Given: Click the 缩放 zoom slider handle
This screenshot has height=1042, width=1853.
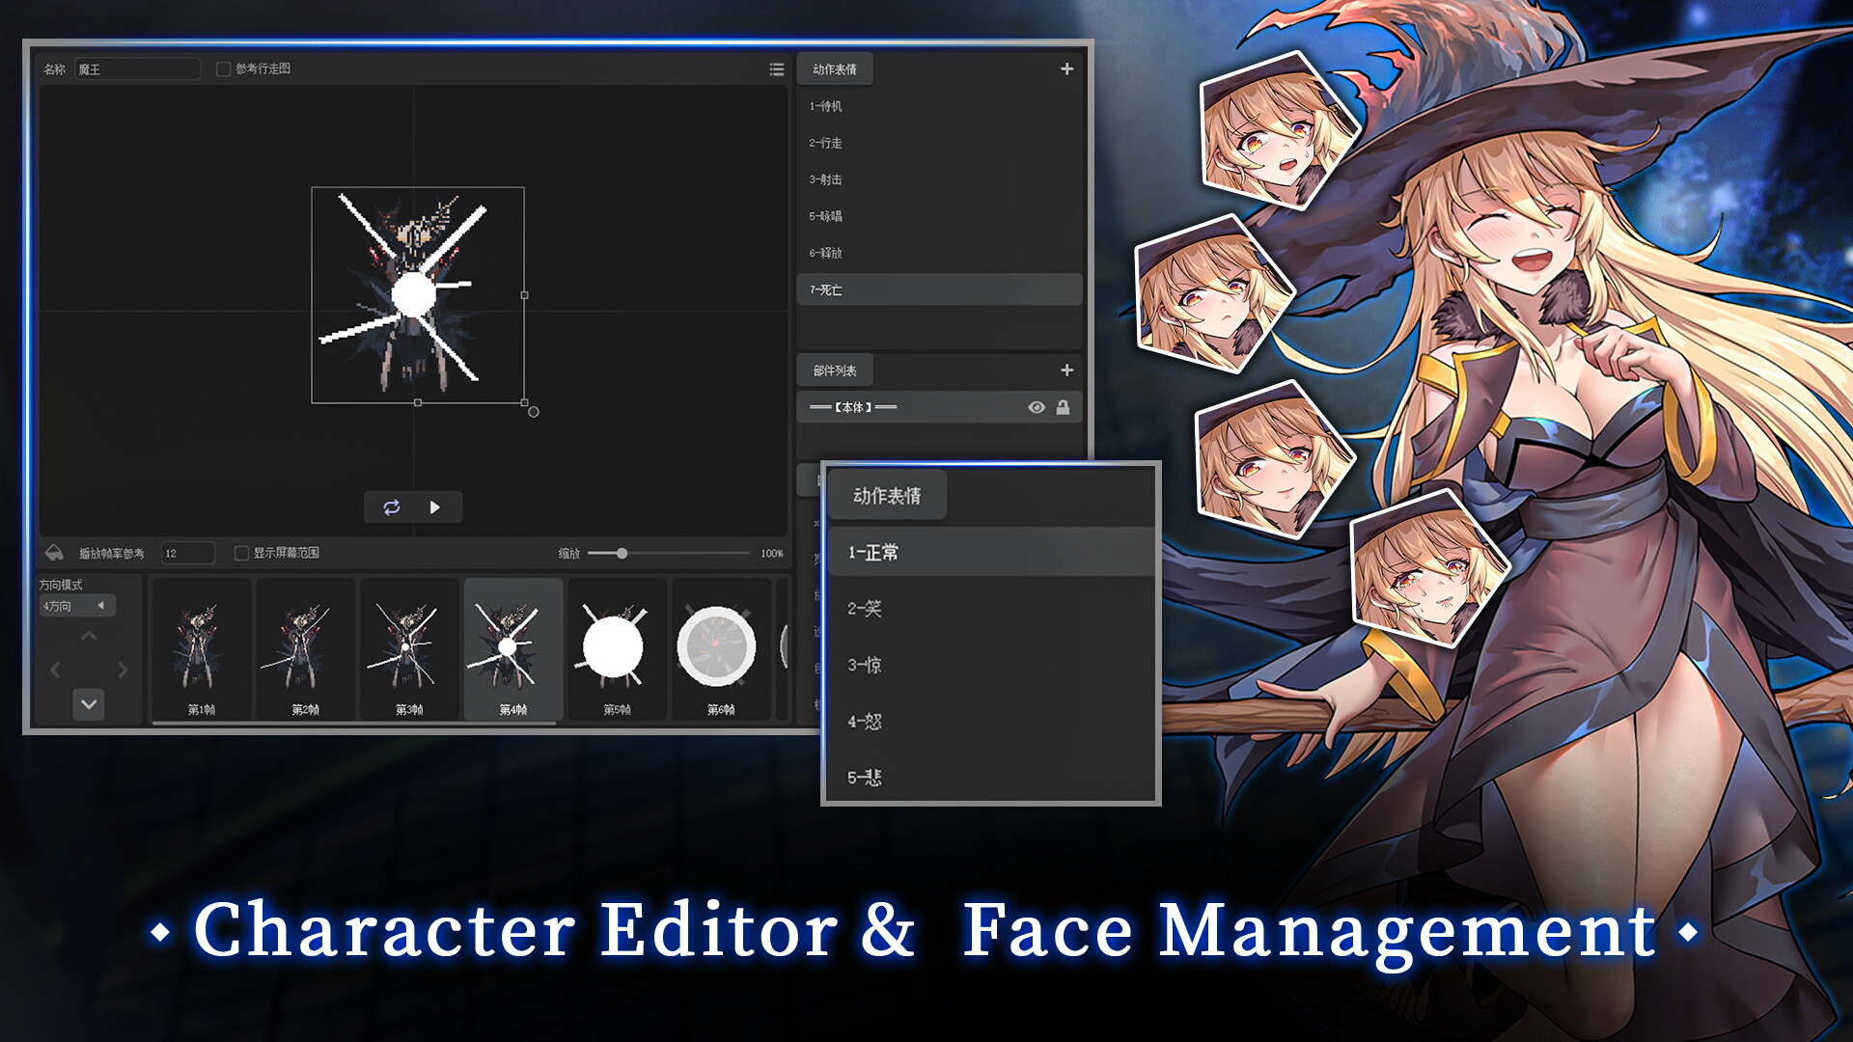Looking at the screenshot, I should click(x=622, y=553).
